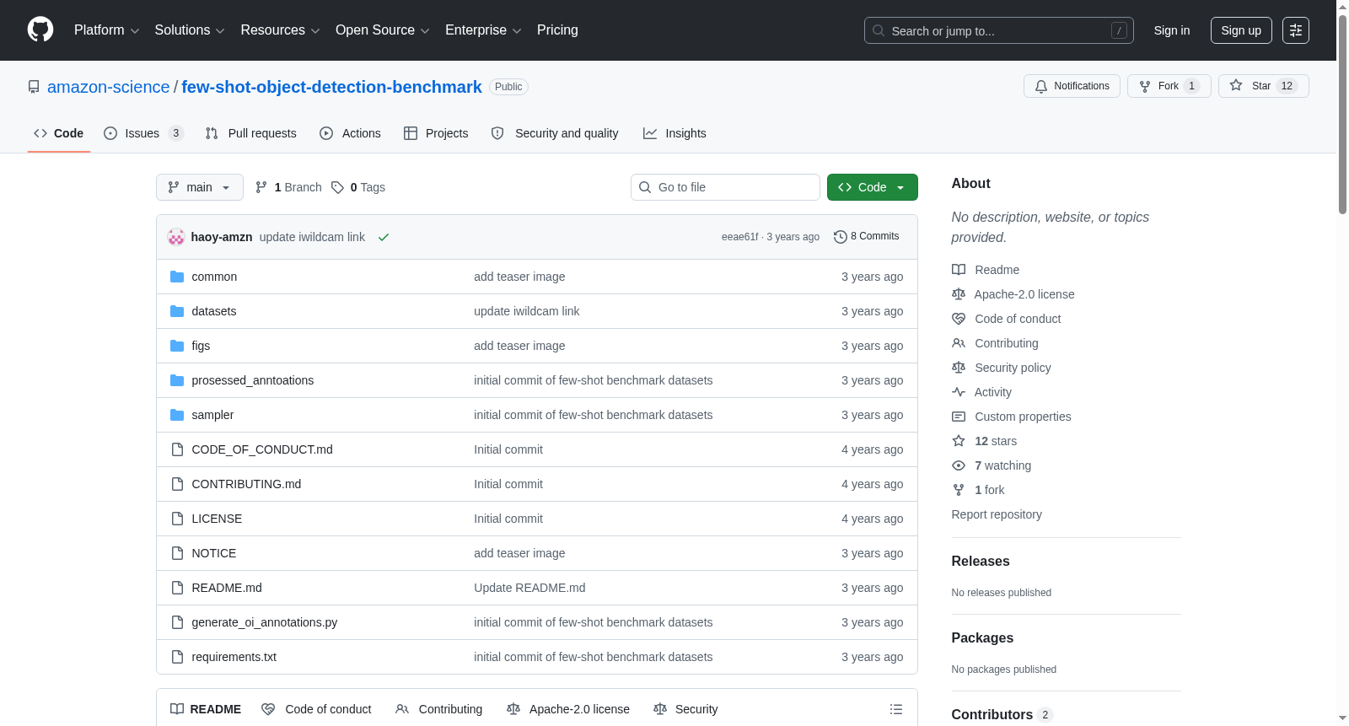Click the Go to file search field

[x=725, y=187]
